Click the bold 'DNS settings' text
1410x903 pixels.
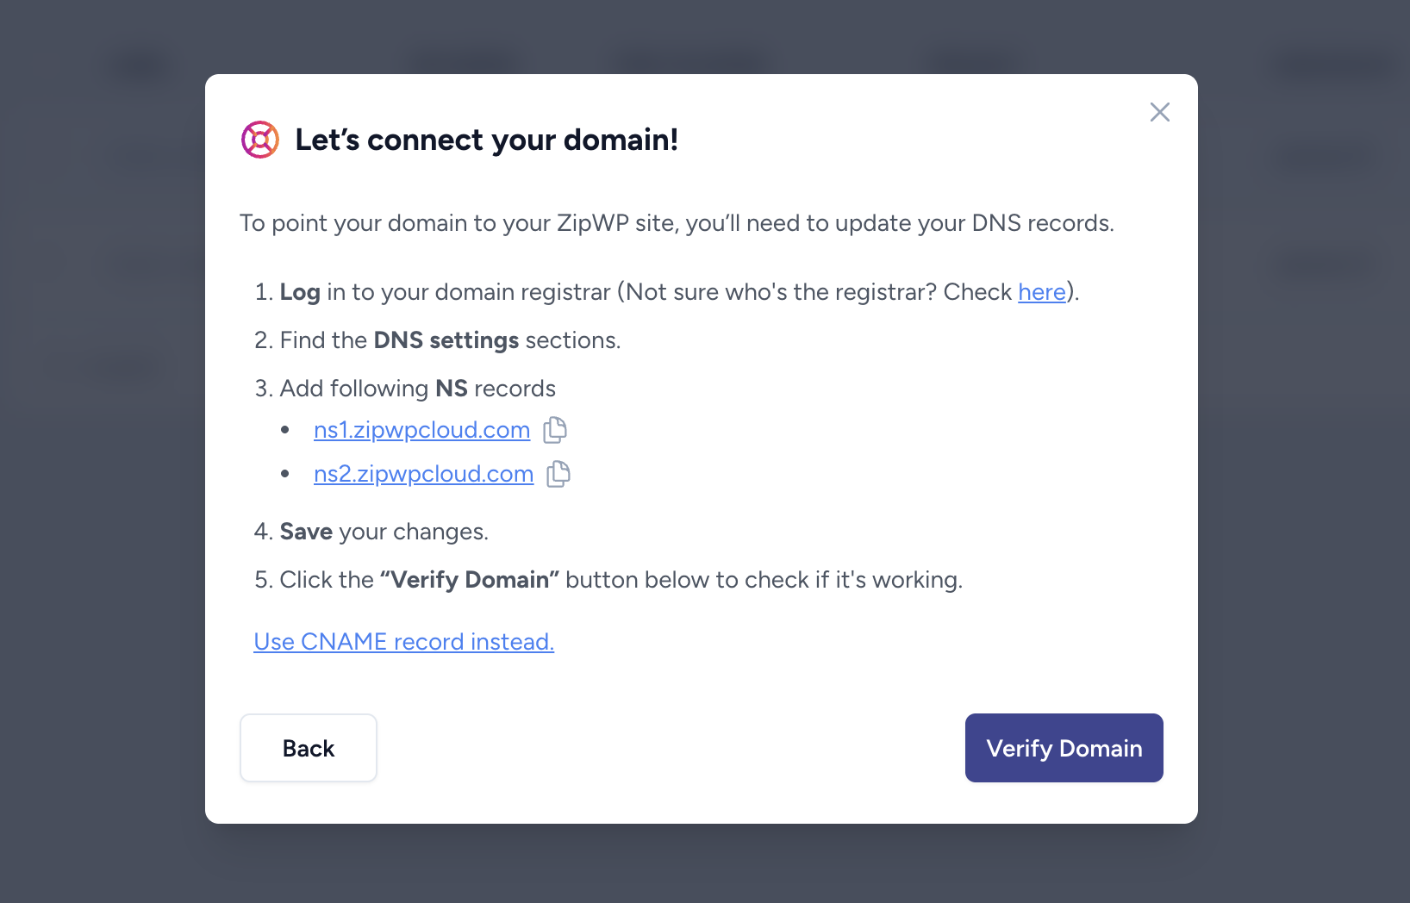pyautogui.click(x=446, y=340)
